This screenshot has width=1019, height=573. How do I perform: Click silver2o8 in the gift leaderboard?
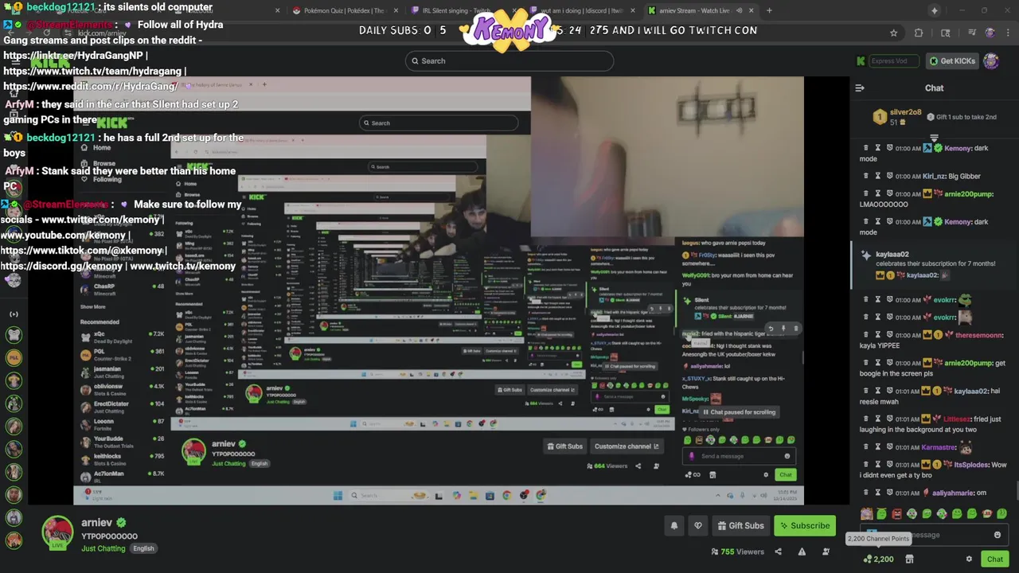tap(905, 112)
